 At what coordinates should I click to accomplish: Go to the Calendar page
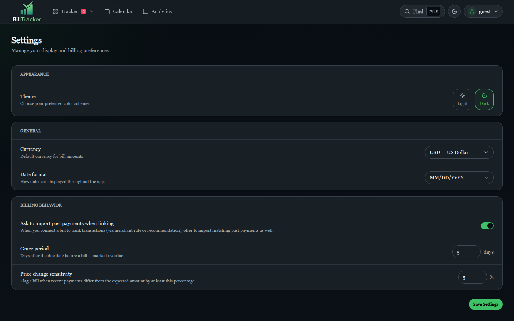tap(119, 11)
